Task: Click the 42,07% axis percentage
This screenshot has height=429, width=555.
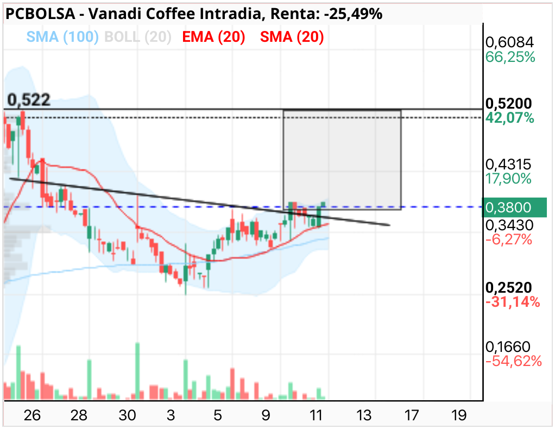Action: pyautogui.click(x=510, y=117)
